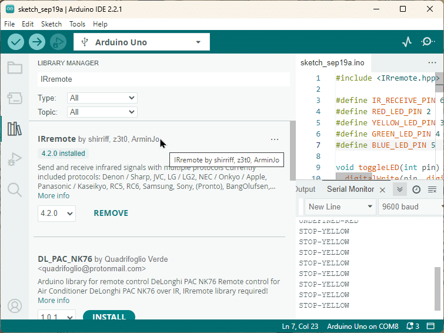The width and height of the screenshot is (444, 333).
Task: Click the 4.2.0 installed badge
Action: 63,154
